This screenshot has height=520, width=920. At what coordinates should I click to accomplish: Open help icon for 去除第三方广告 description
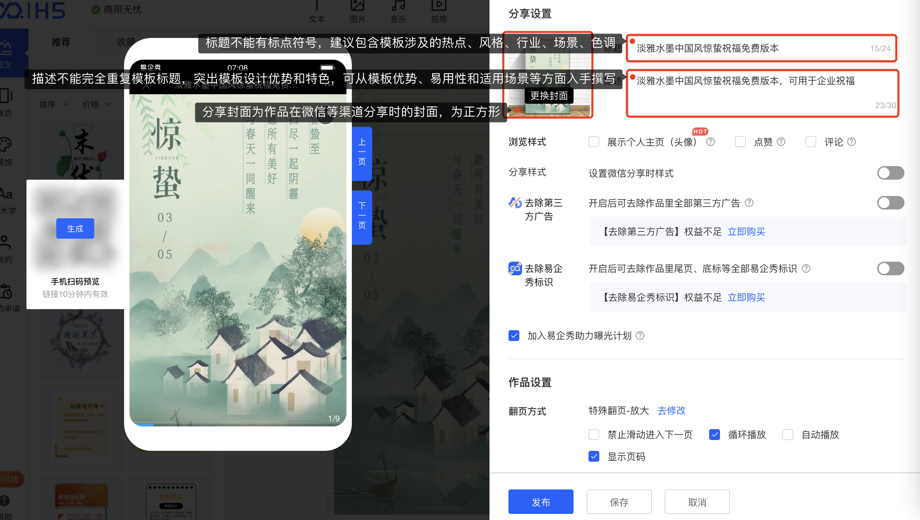pos(749,203)
